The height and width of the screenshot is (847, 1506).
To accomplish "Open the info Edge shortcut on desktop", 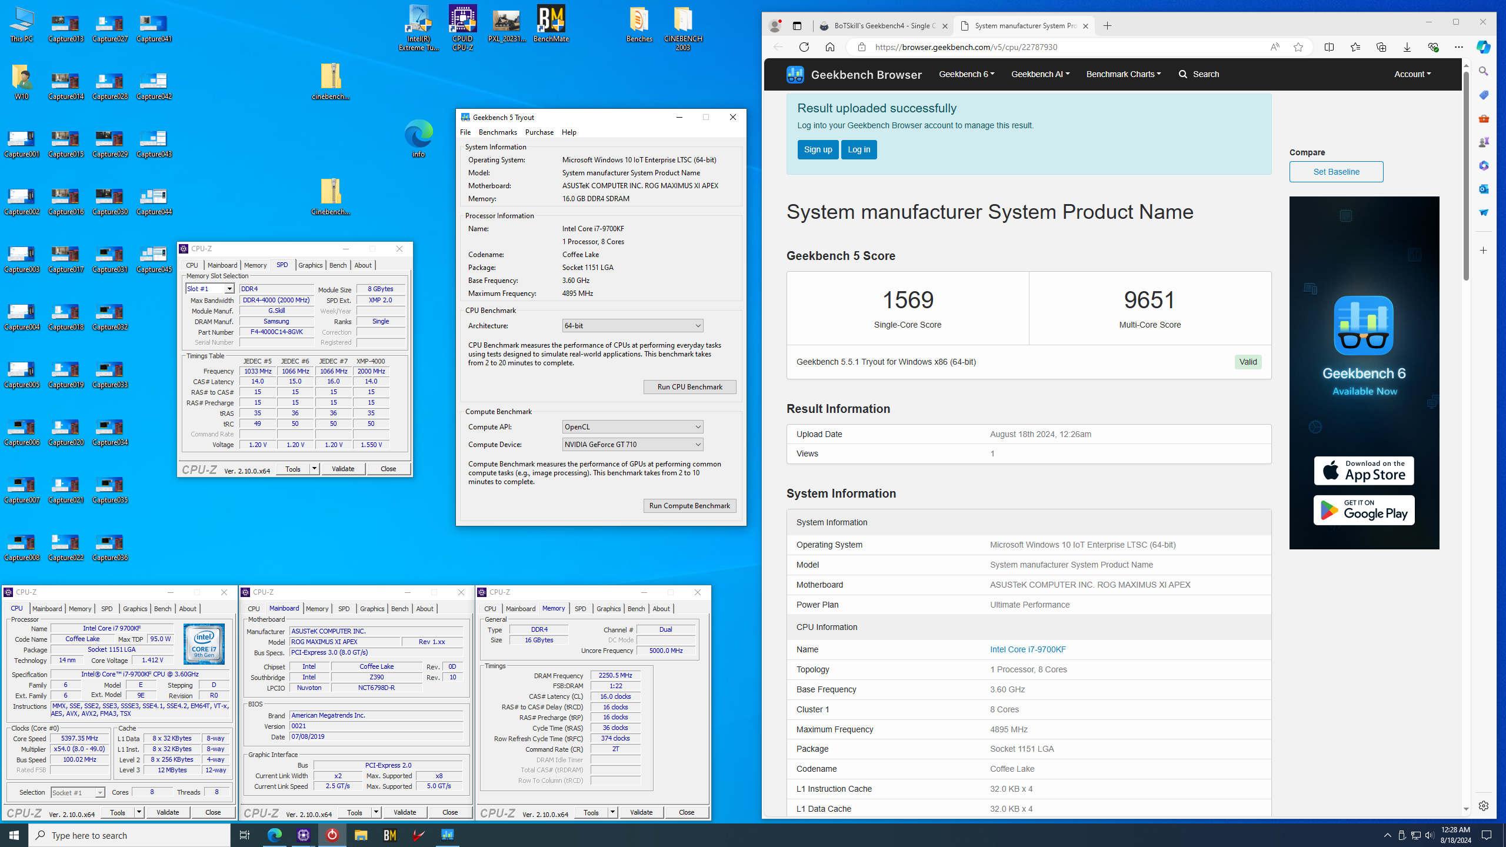I will click(418, 139).
